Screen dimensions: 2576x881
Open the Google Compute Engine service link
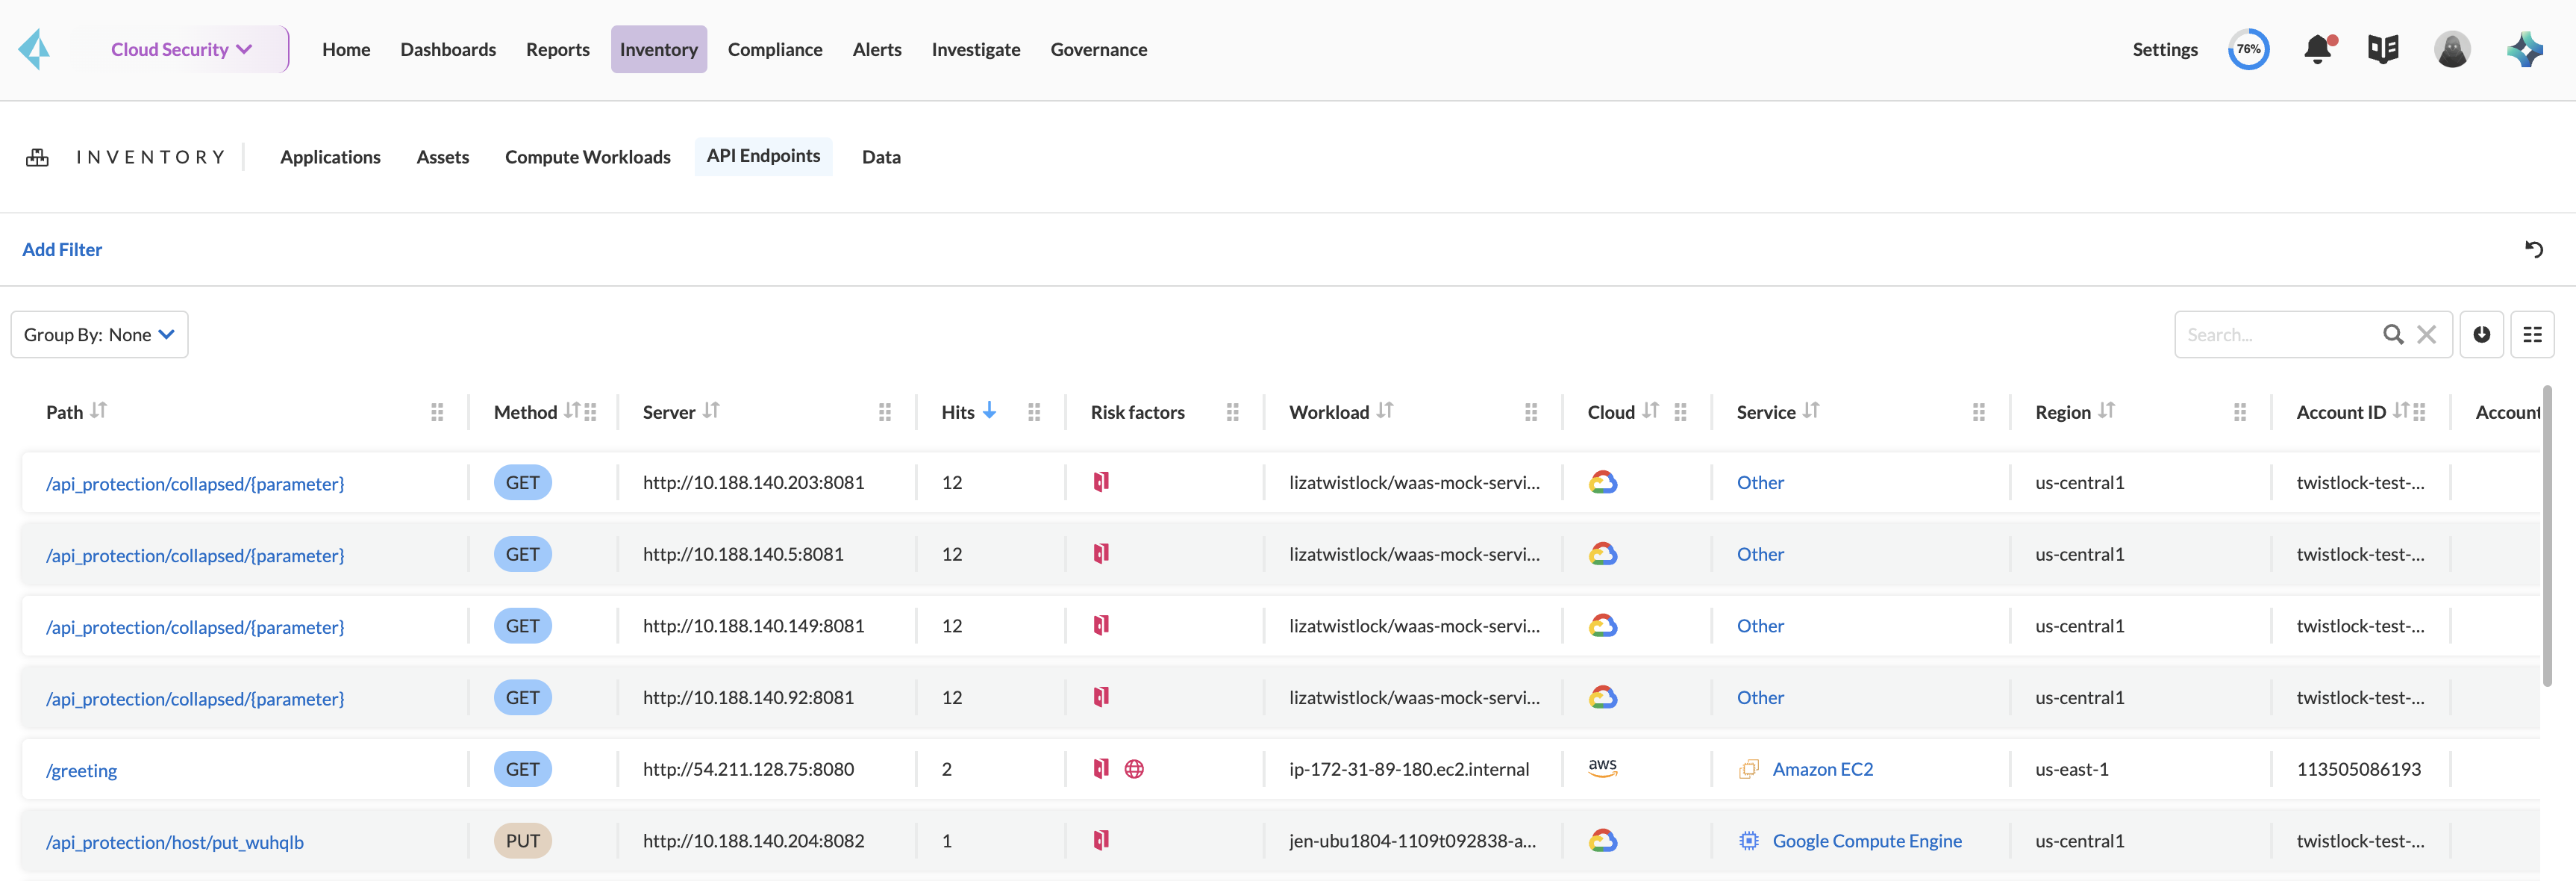click(1866, 841)
